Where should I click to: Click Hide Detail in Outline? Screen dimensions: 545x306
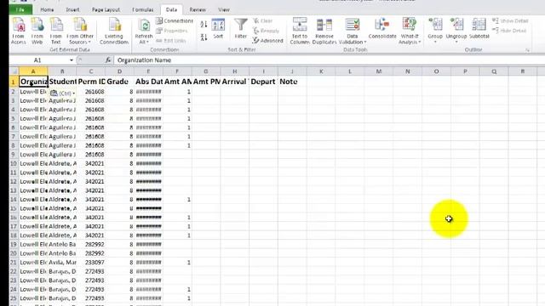[x=509, y=31]
